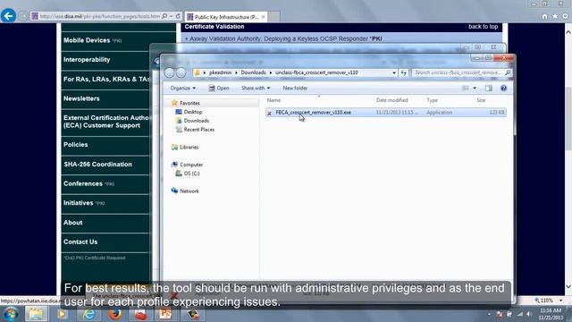This screenshot has height=322, width=572.
Task: Select Libraries in navigation pane
Action: coord(189,147)
